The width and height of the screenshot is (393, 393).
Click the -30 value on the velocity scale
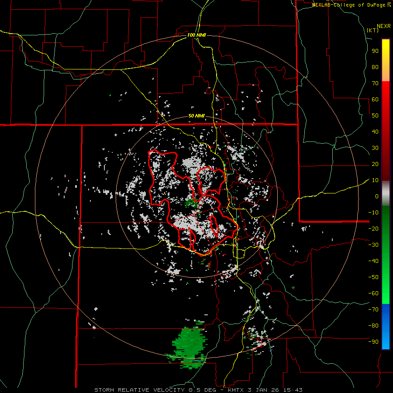tap(373, 245)
